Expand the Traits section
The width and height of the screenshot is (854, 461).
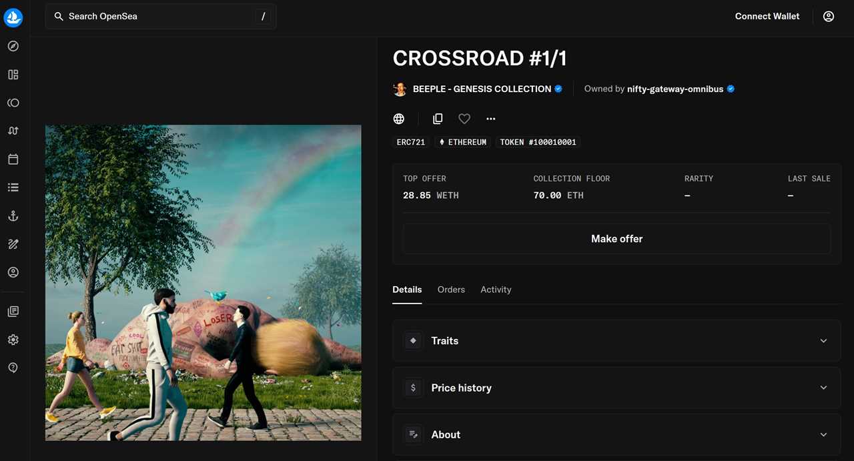[x=616, y=340]
